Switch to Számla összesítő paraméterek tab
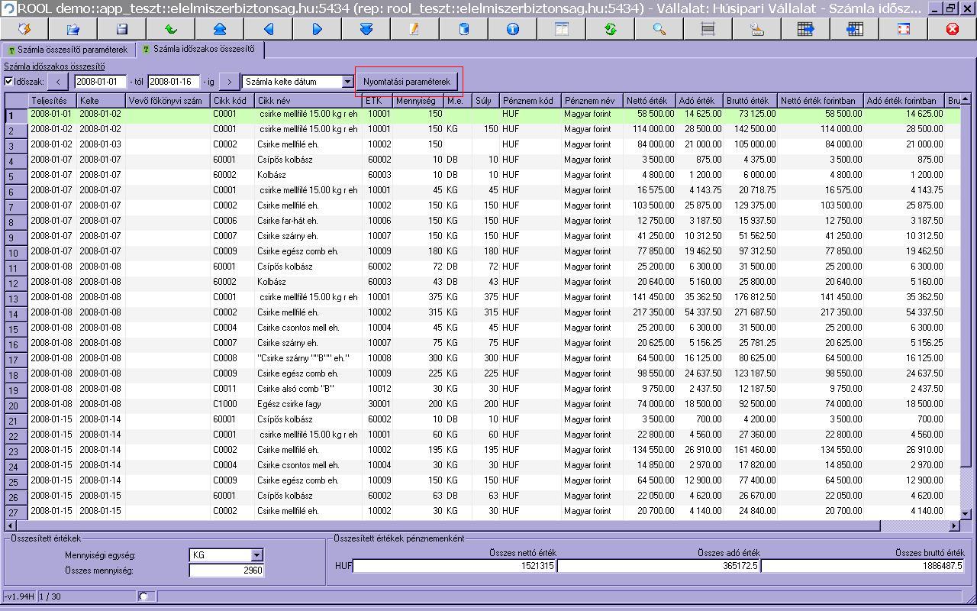Image resolution: width=977 pixels, height=611 pixels. tap(67, 50)
